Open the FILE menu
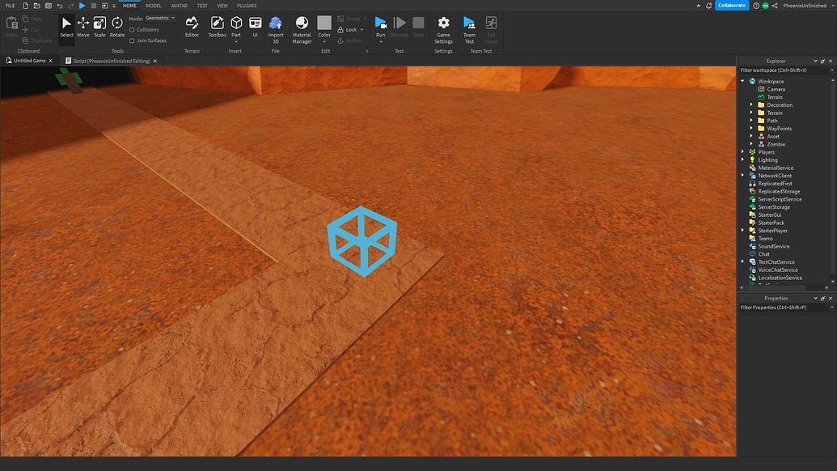This screenshot has height=471, width=837. pyautogui.click(x=11, y=6)
